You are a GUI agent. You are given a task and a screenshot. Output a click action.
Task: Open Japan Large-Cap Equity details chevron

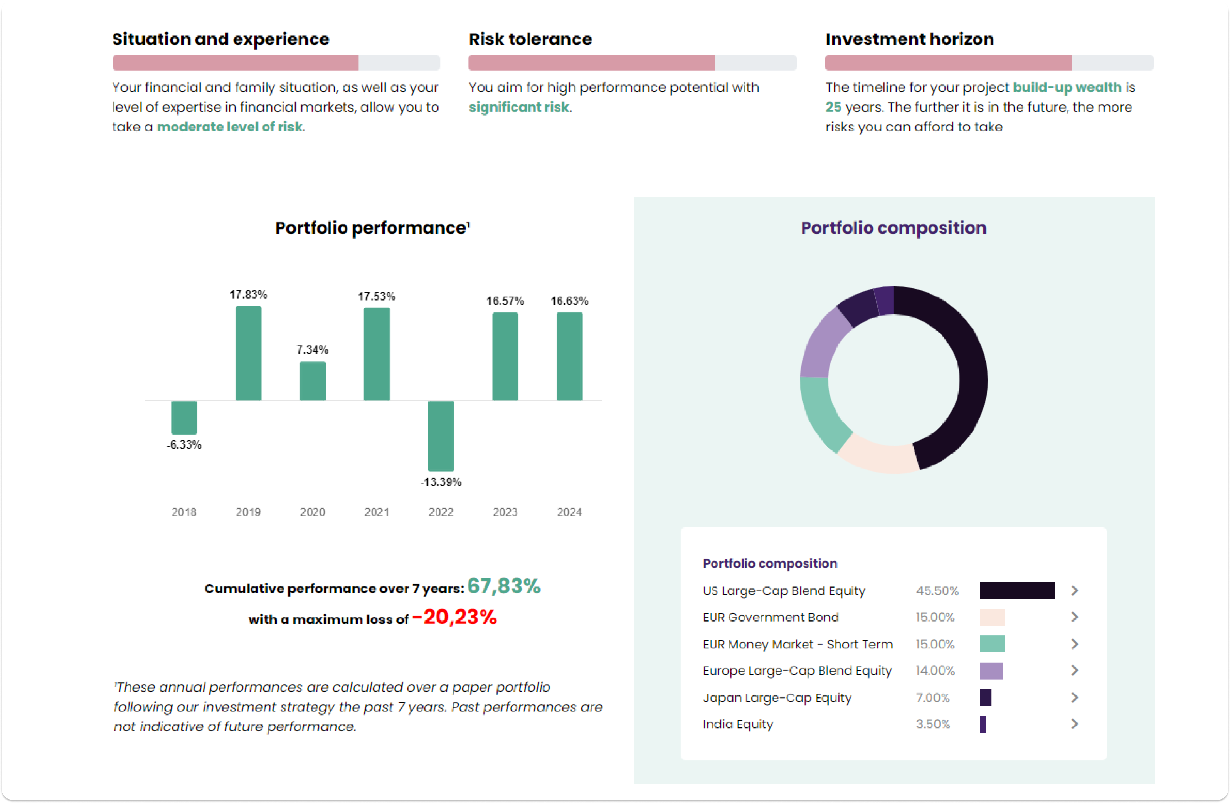tap(1074, 697)
